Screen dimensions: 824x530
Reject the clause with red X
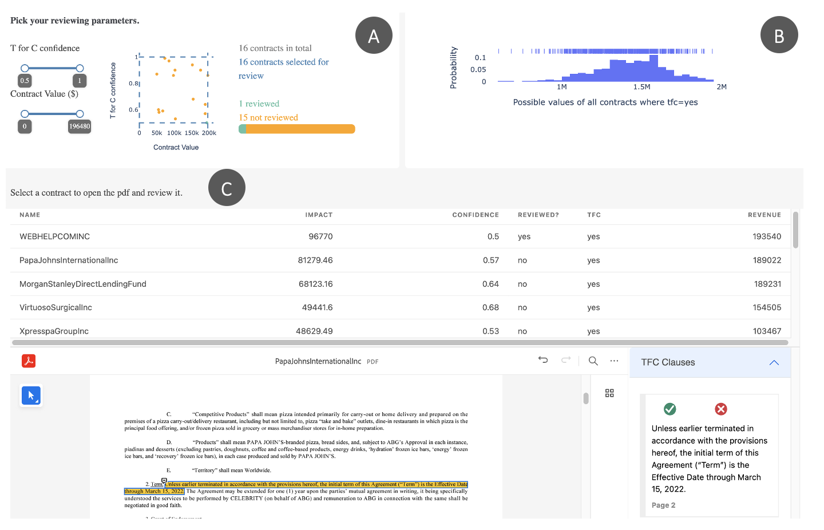(x=721, y=409)
